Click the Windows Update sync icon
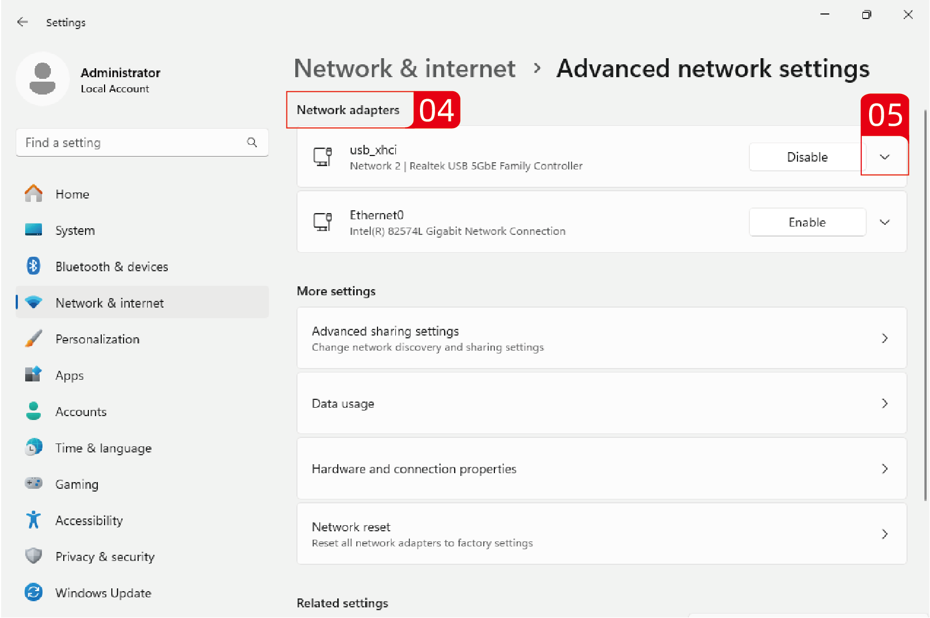 point(34,592)
